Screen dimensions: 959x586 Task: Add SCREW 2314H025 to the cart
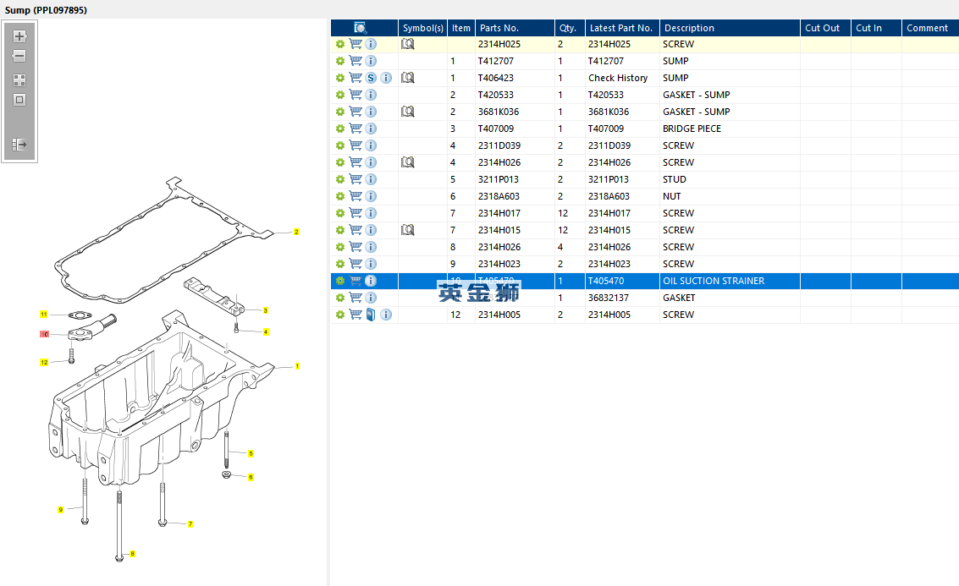tap(355, 44)
